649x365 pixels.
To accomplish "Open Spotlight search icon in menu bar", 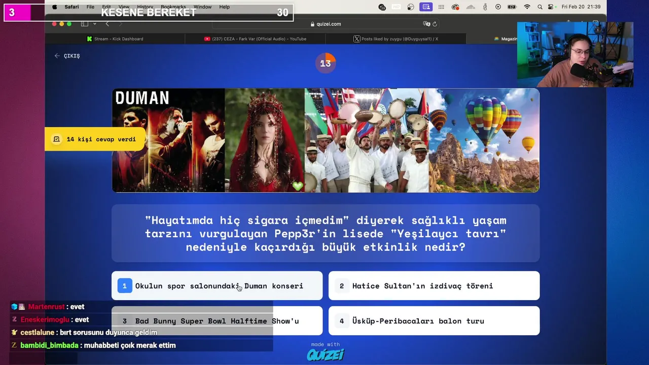I will [x=539, y=7].
